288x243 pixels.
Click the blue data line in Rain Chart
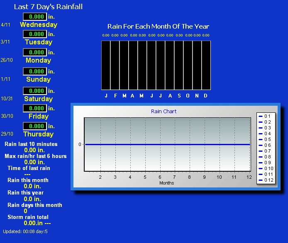pyautogui.click(x=166, y=144)
